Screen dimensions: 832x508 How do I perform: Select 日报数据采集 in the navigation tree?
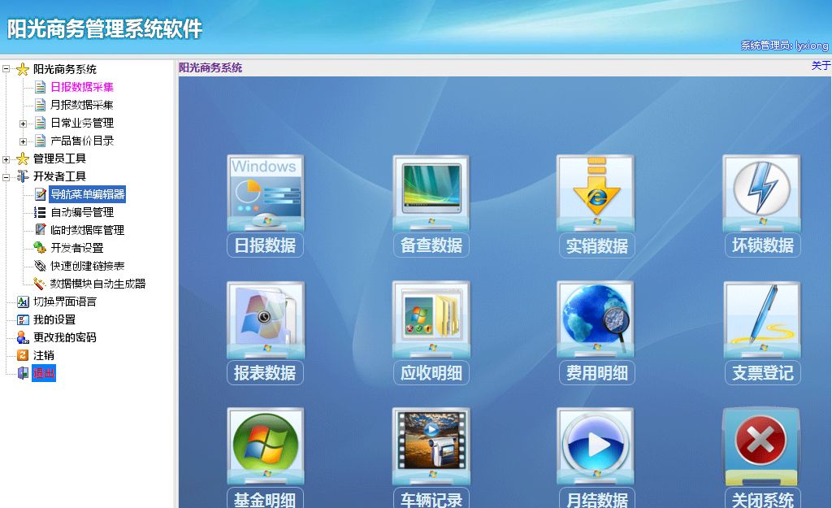[x=82, y=87]
